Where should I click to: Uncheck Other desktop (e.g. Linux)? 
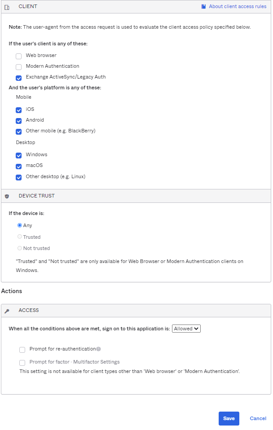coord(19,177)
